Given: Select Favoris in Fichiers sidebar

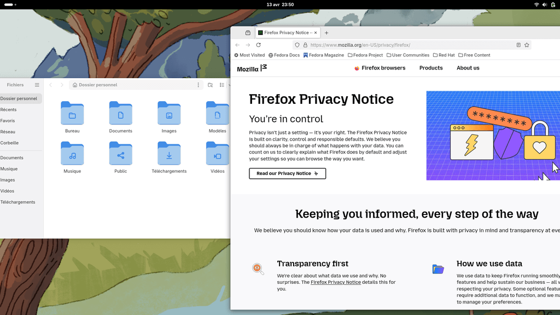Looking at the screenshot, I should click(x=21, y=121).
